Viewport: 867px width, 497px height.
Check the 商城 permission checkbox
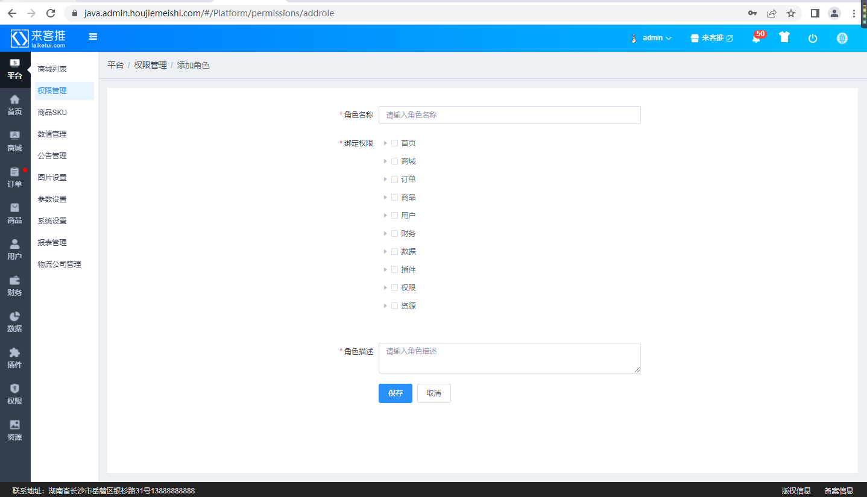click(x=394, y=161)
